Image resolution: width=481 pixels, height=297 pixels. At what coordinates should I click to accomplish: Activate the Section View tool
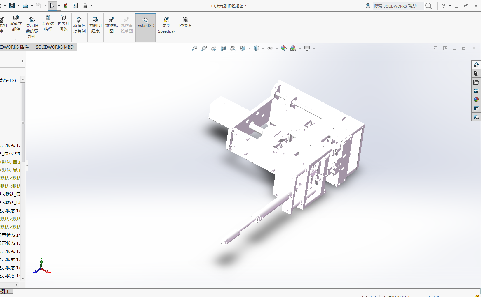[223, 49]
